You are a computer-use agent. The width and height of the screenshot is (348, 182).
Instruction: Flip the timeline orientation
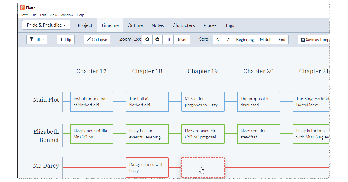coord(66,40)
